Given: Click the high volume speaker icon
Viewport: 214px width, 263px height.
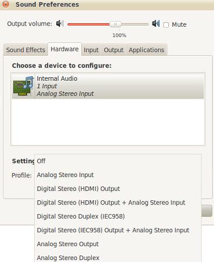Looking at the screenshot, I should coord(156,24).
